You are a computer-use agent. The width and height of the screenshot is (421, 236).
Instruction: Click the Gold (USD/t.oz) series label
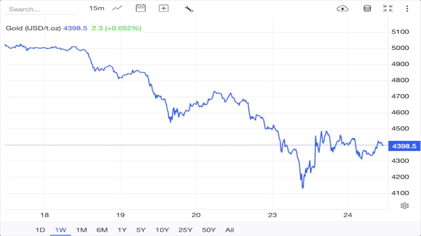[33, 28]
